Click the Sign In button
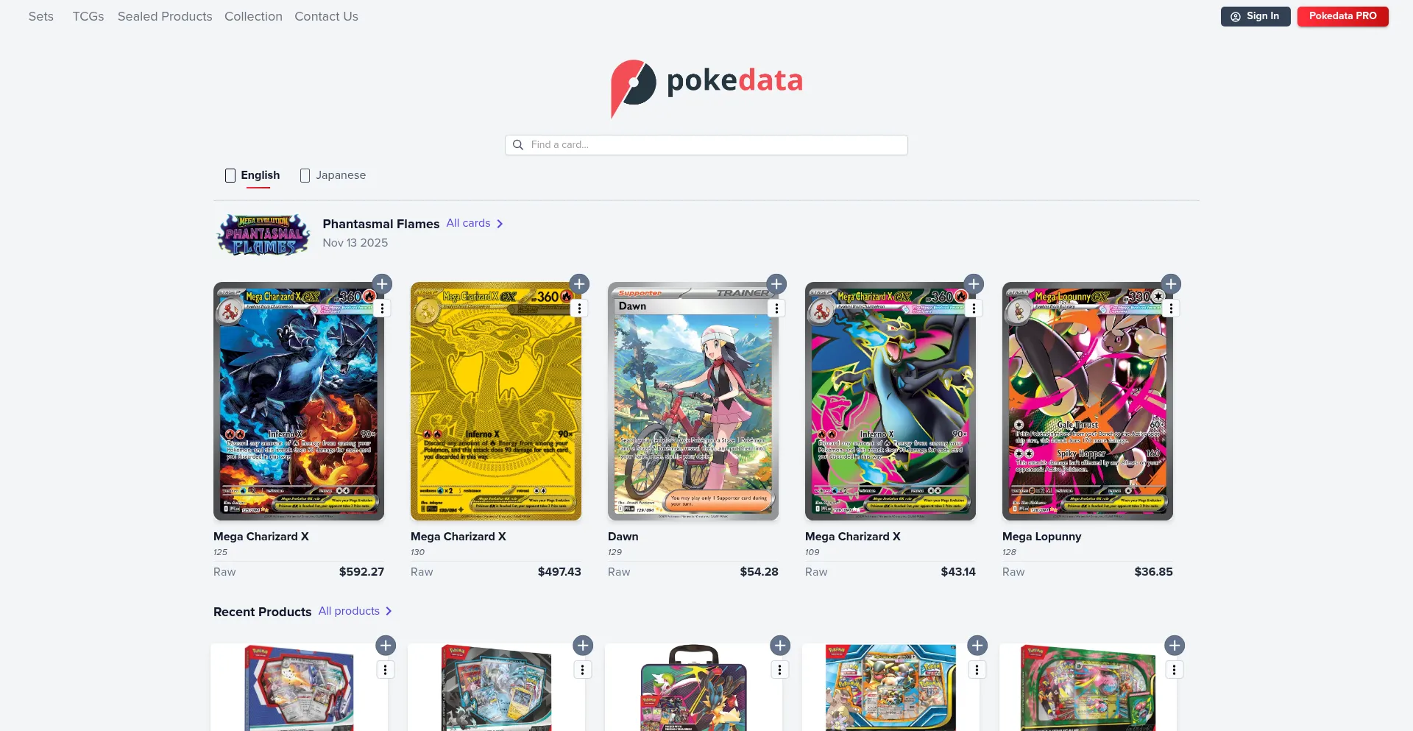The image size is (1413, 731). (1256, 16)
